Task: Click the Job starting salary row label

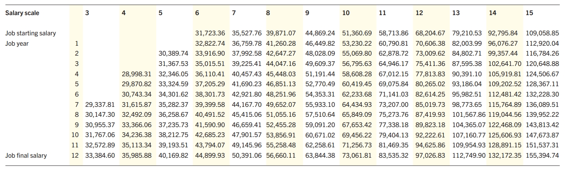Action: [x=31, y=33]
